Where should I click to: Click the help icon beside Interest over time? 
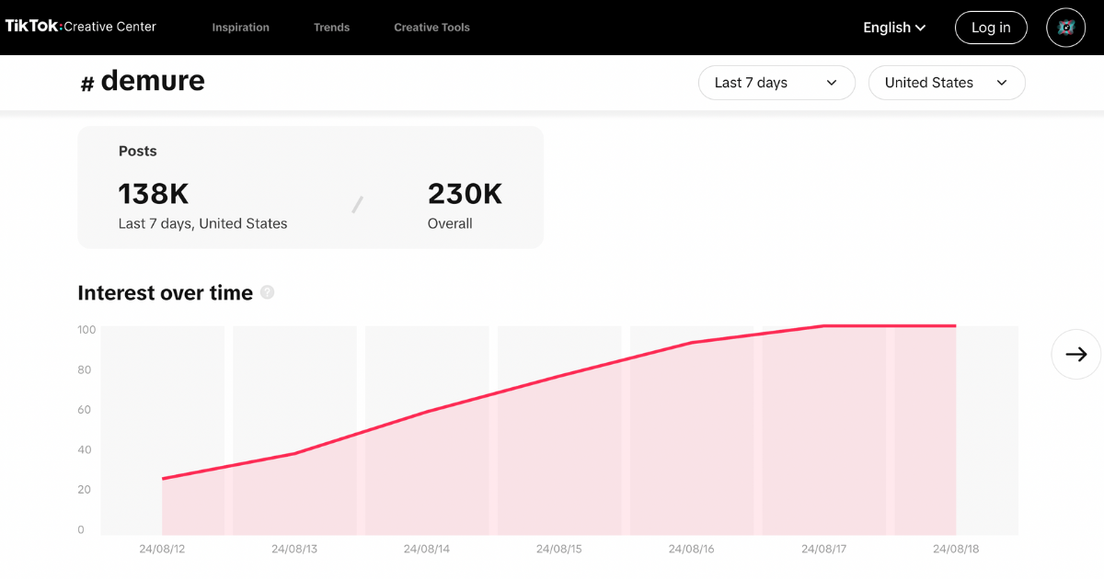(267, 292)
